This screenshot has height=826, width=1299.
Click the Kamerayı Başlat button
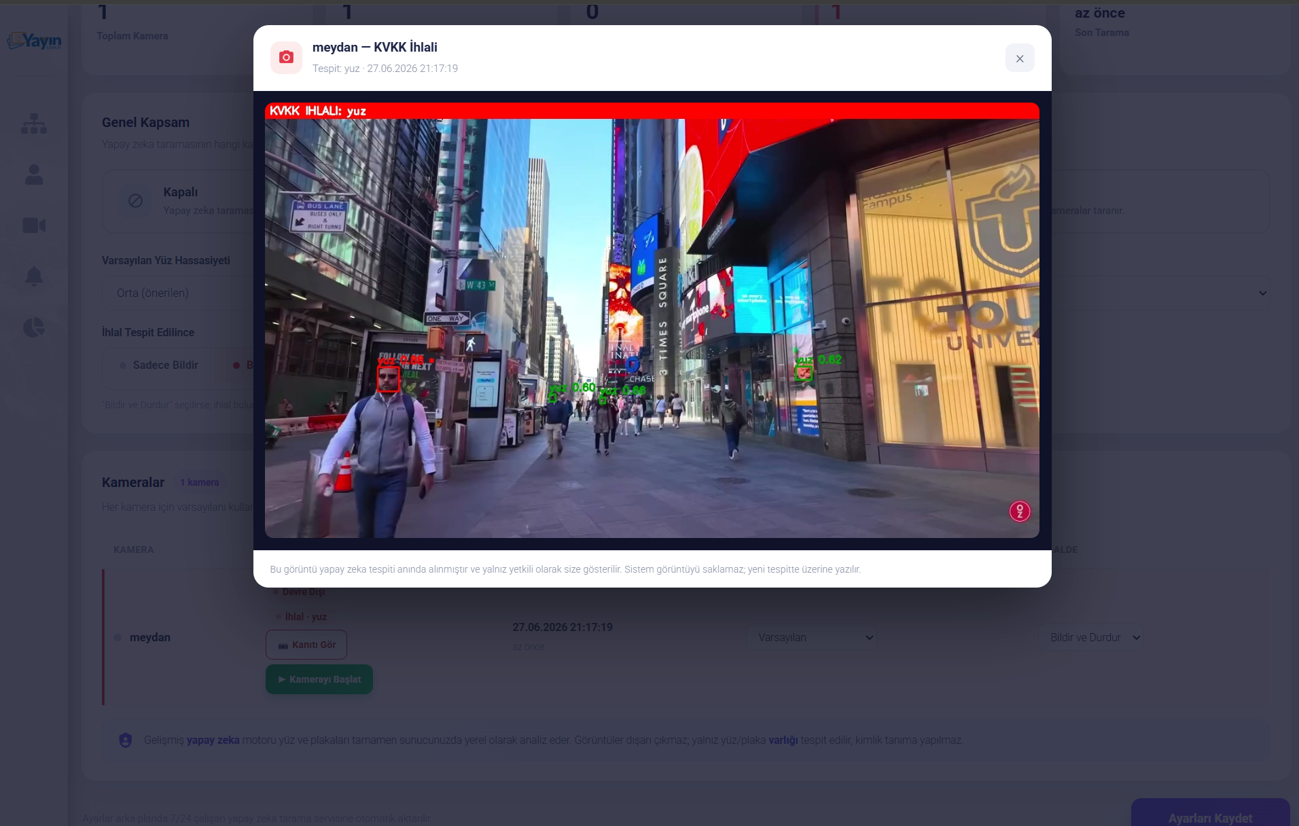319,679
